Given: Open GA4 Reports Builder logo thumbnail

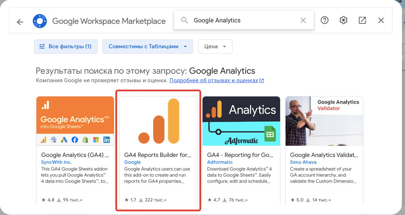Looking at the screenshot, I should 158,121.
